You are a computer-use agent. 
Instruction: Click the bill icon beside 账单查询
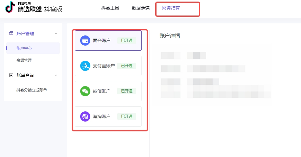tap(11, 75)
